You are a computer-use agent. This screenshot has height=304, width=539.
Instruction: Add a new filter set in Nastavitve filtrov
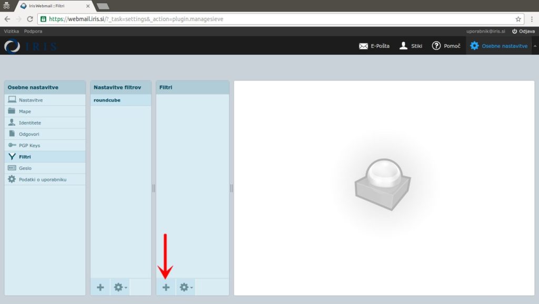(100, 287)
